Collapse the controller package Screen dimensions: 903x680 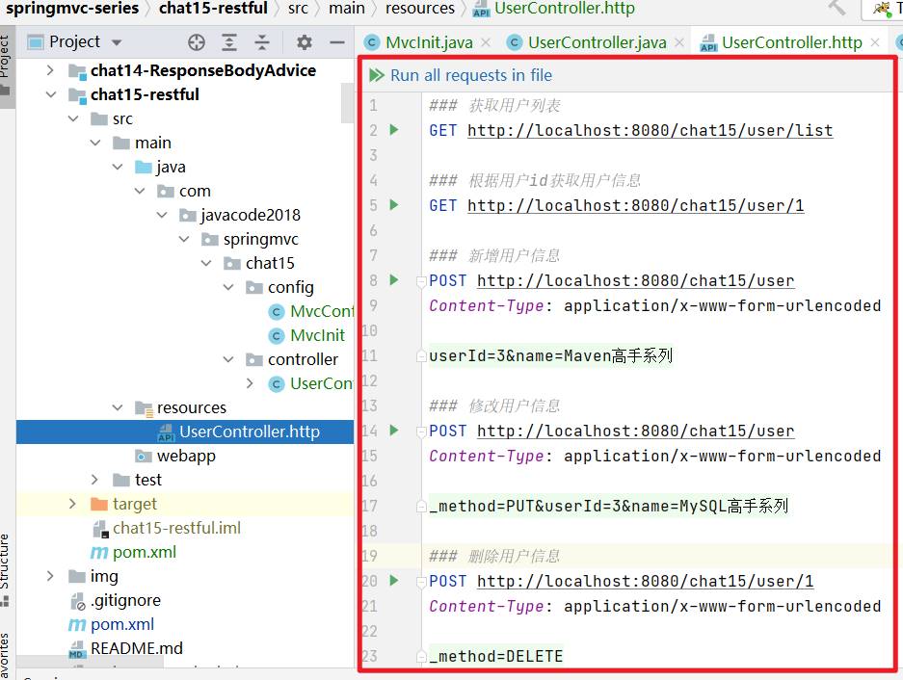228,359
